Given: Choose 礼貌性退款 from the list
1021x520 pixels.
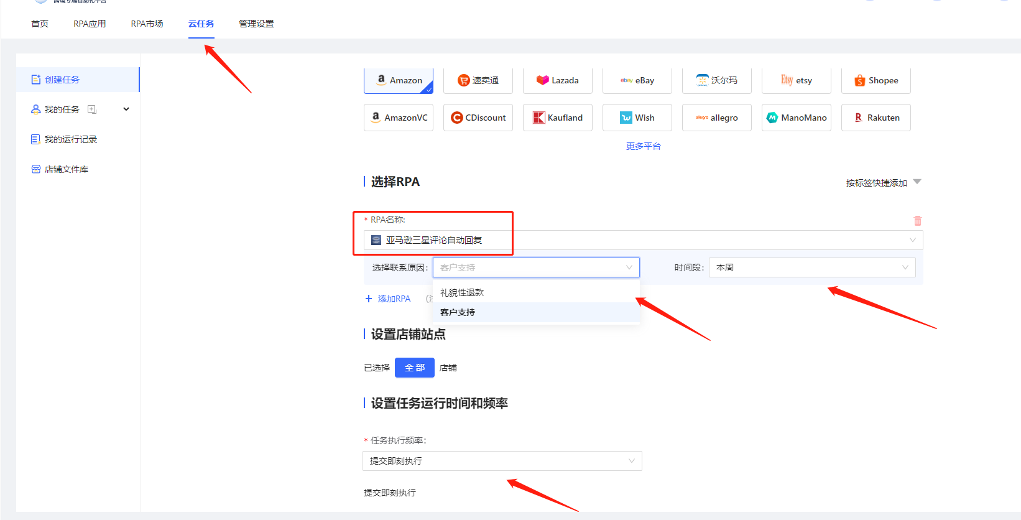Looking at the screenshot, I should click(x=536, y=292).
